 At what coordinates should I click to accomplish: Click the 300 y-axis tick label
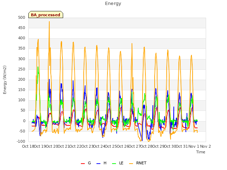22,59
